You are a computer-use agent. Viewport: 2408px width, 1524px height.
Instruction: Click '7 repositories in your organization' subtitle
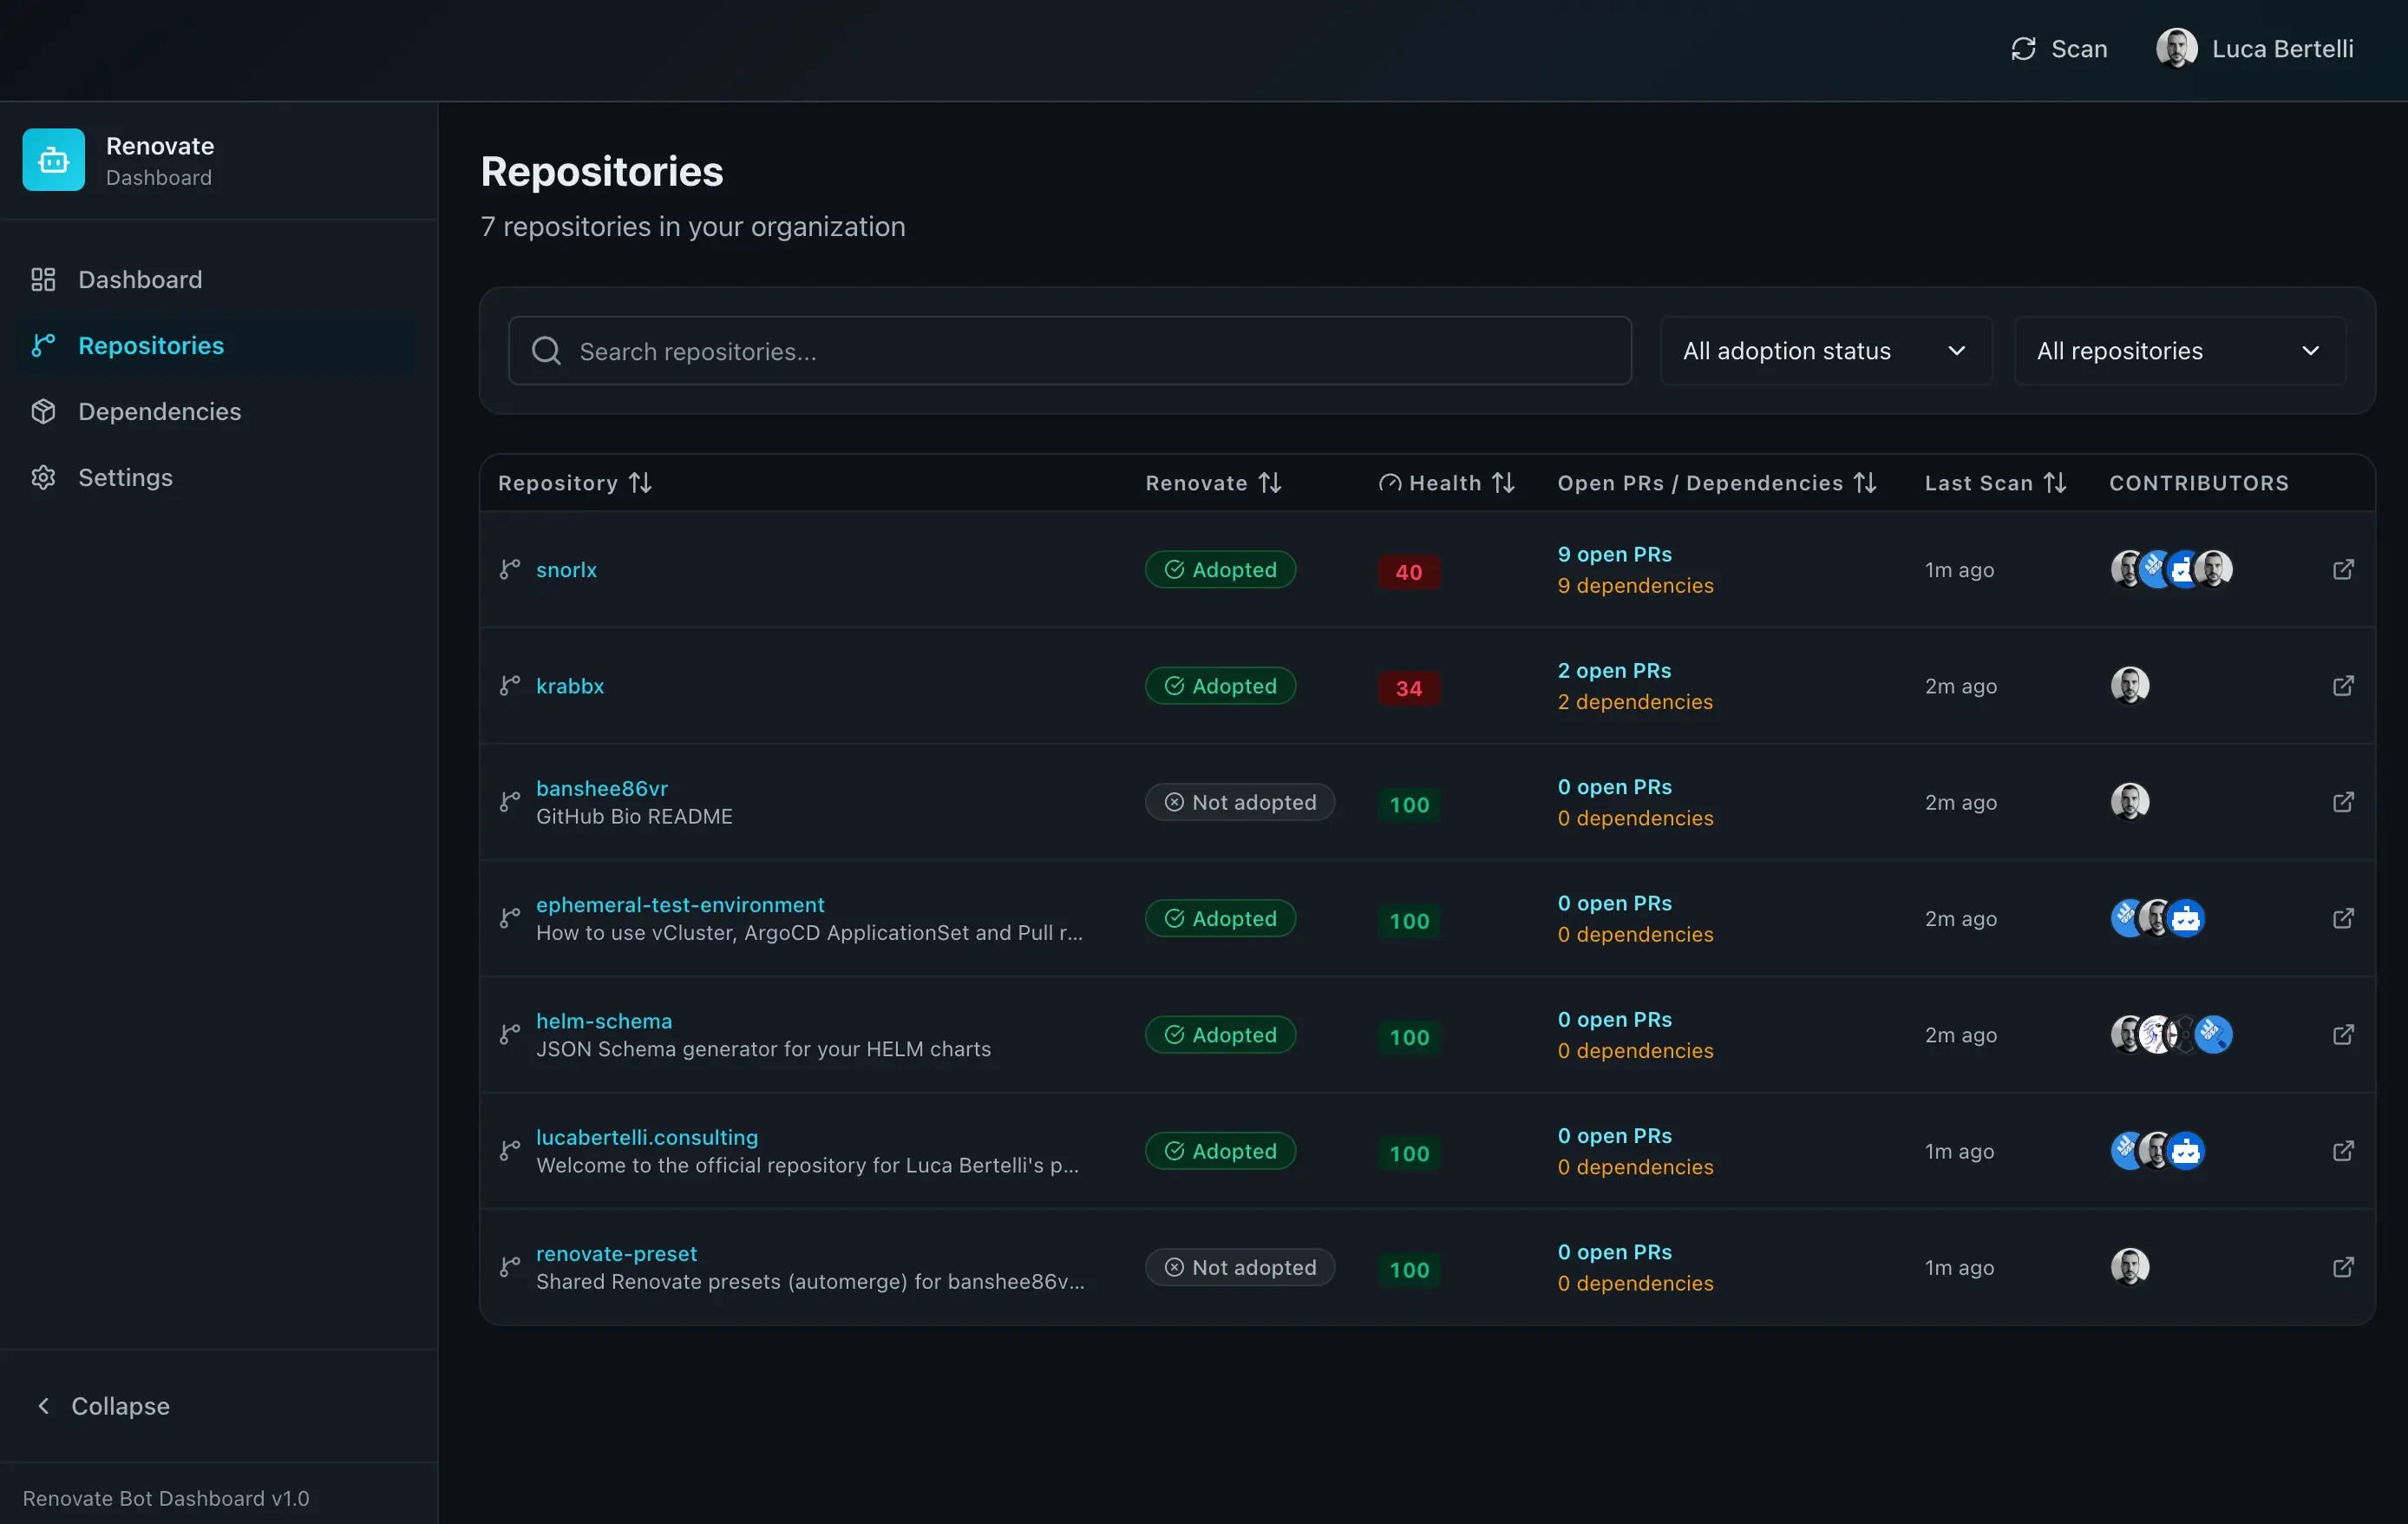pyautogui.click(x=693, y=227)
